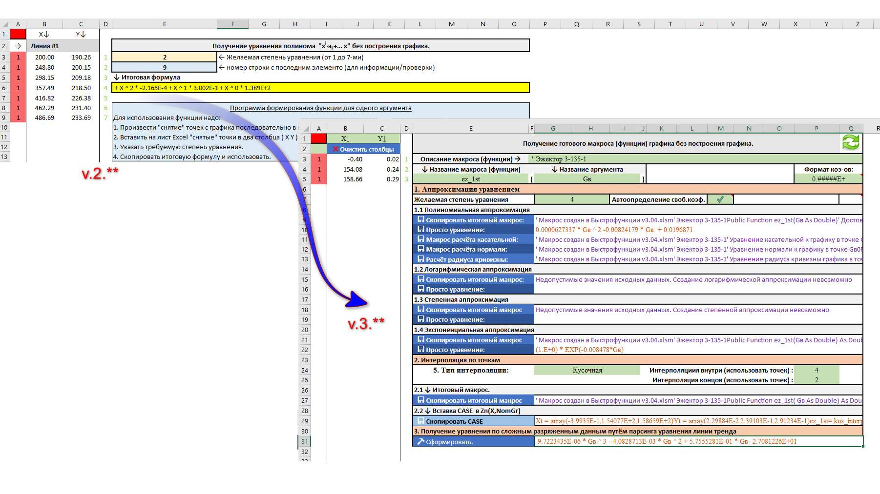880x494 pixels.
Task: Select the cell with value -0.40
Action: [x=345, y=159]
